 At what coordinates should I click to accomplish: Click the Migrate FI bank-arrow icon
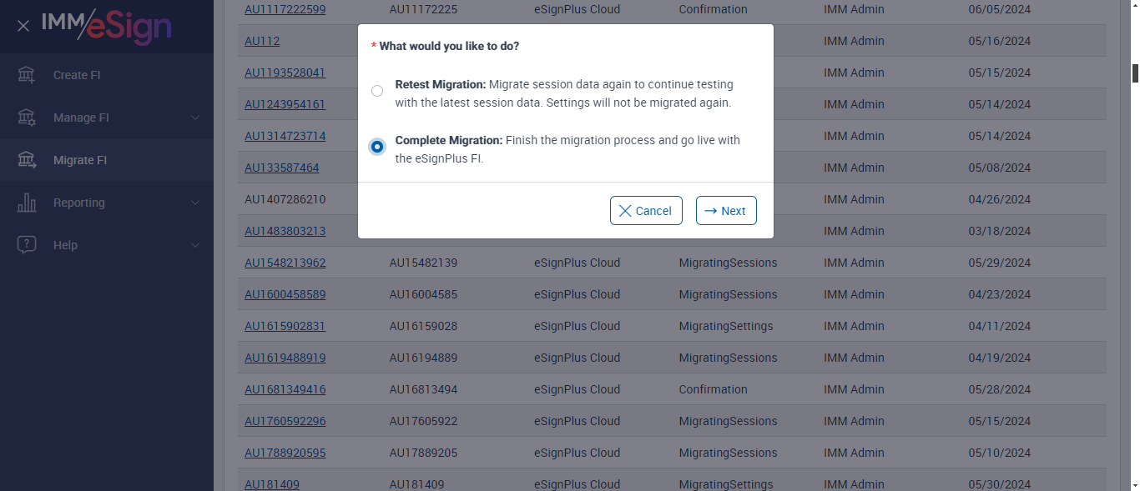(27, 160)
